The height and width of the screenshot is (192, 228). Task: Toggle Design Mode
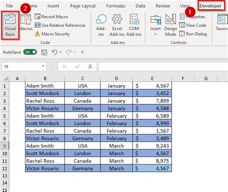tap(171, 25)
